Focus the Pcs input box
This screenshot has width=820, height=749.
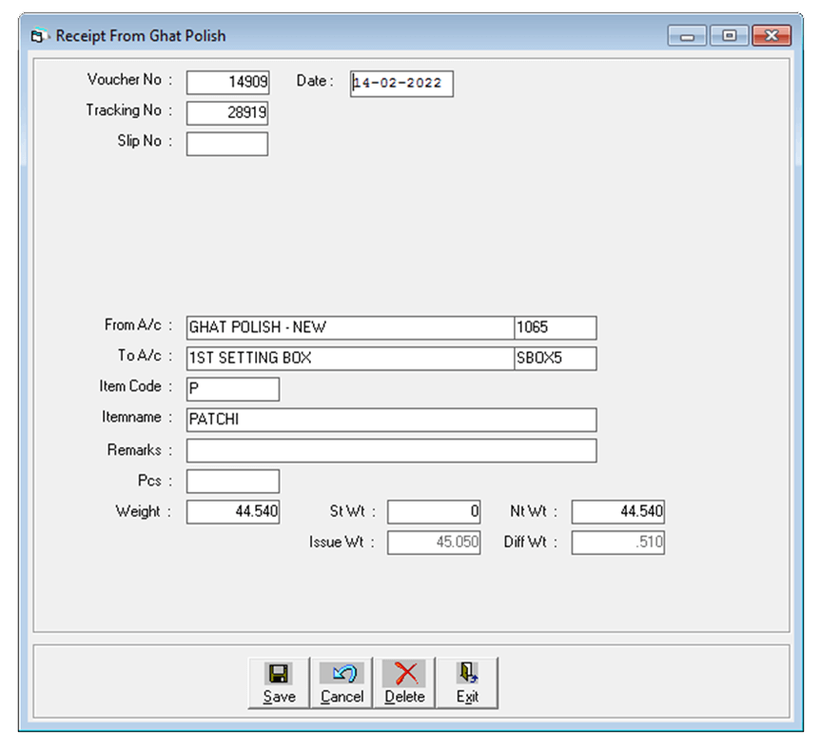click(x=233, y=482)
